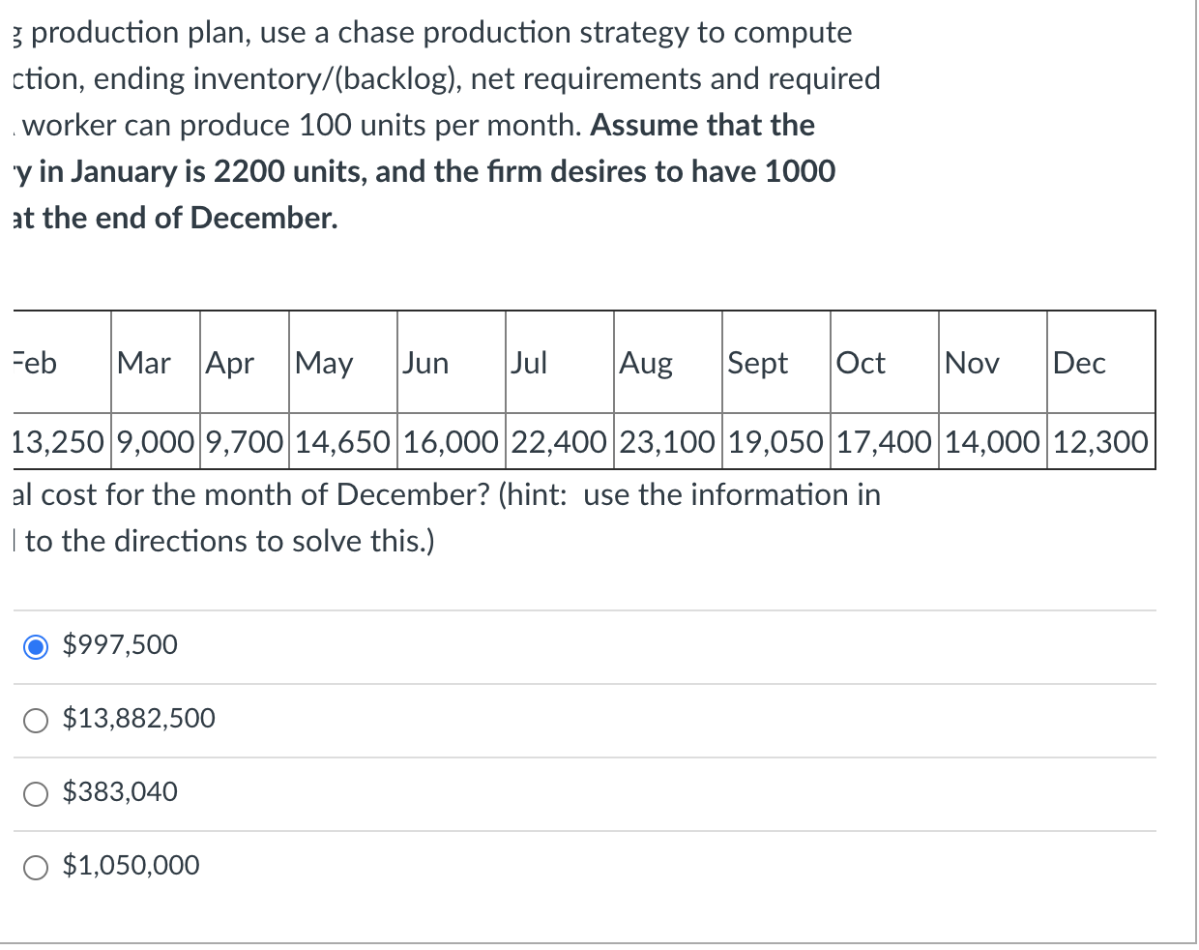Click the Jun column header cell
1199x950 pixels.
(x=451, y=363)
